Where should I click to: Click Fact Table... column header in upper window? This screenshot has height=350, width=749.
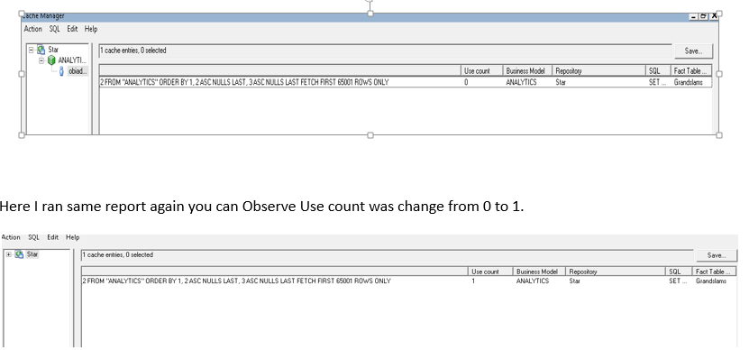coord(691,70)
